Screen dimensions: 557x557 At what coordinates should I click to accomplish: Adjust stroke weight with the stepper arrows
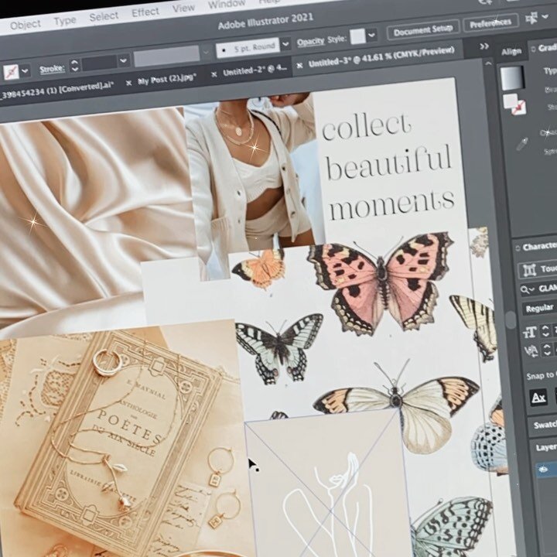[74, 65]
